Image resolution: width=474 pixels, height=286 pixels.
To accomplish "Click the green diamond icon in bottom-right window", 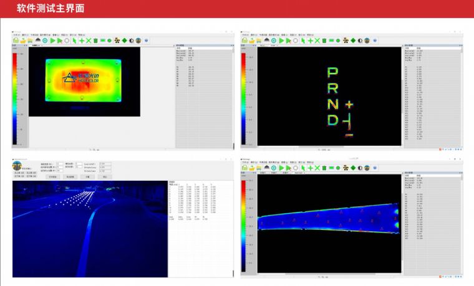I will 352,168.
